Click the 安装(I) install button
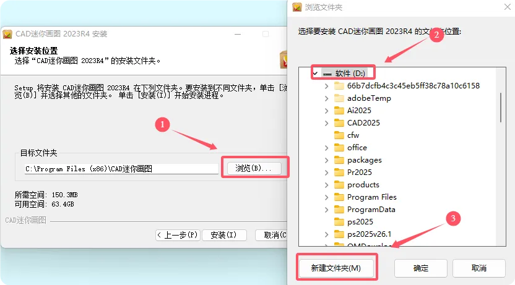 click(223, 235)
